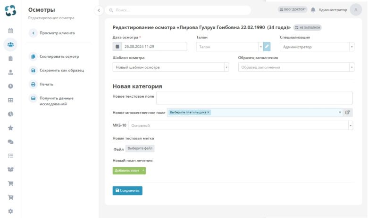Viewport: 368px width, 218px height.
Task: Clear all values in multiple field
Action: coord(340,112)
